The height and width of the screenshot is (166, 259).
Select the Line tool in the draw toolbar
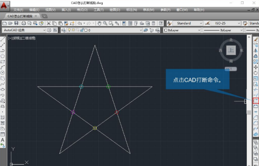pyautogui.click(x=3, y=39)
